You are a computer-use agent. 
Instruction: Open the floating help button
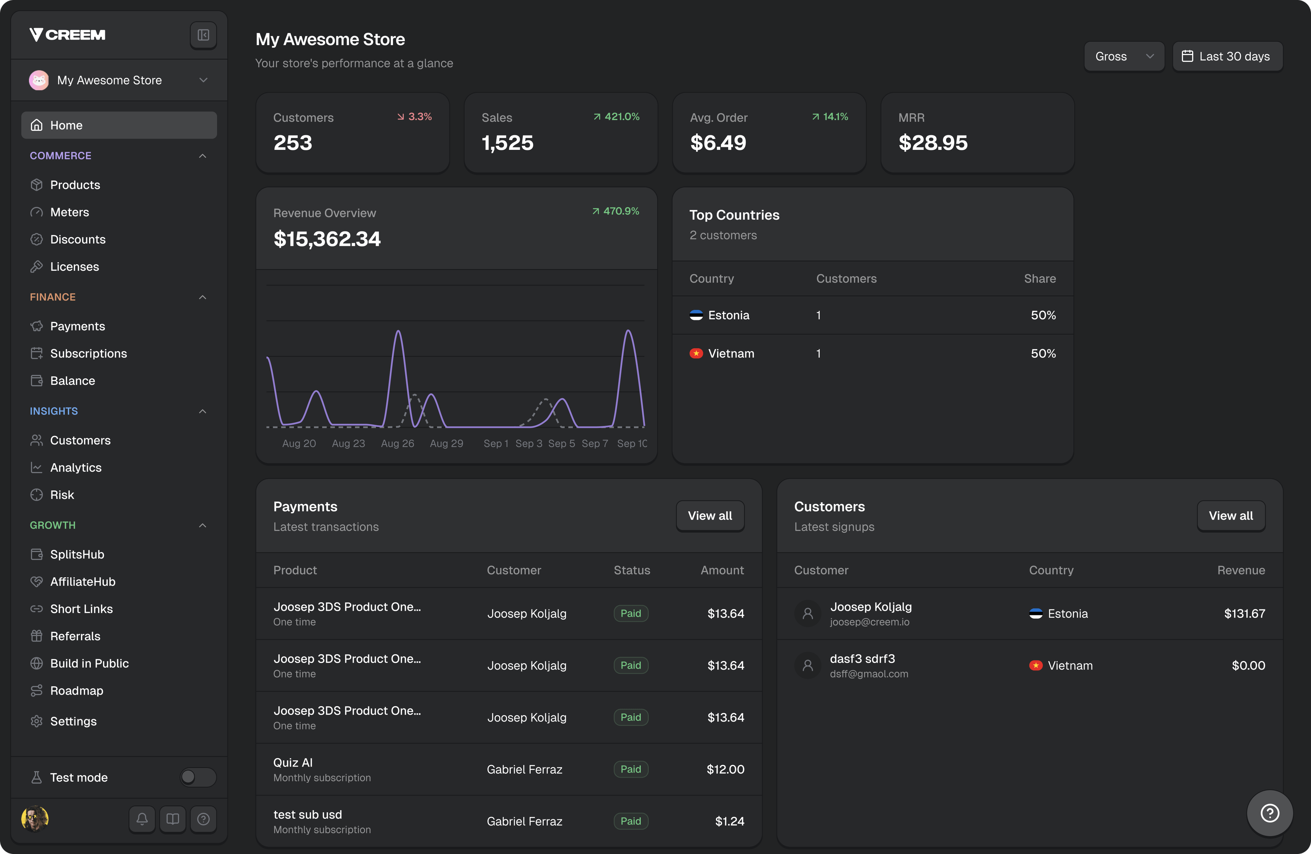(x=1270, y=813)
